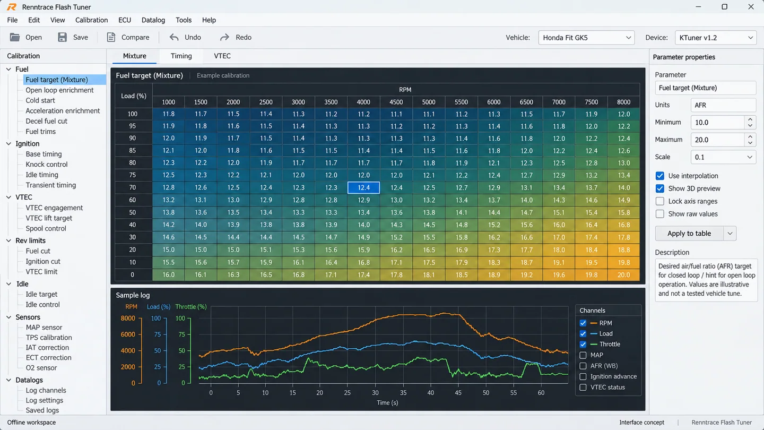Click the Renntrace app logo icon
This screenshot has height=430, width=764.
[12, 7]
